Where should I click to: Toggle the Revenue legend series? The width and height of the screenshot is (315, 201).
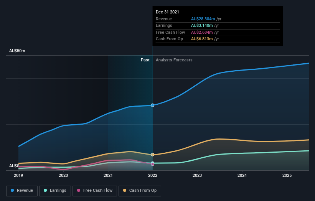tap(22, 191)
